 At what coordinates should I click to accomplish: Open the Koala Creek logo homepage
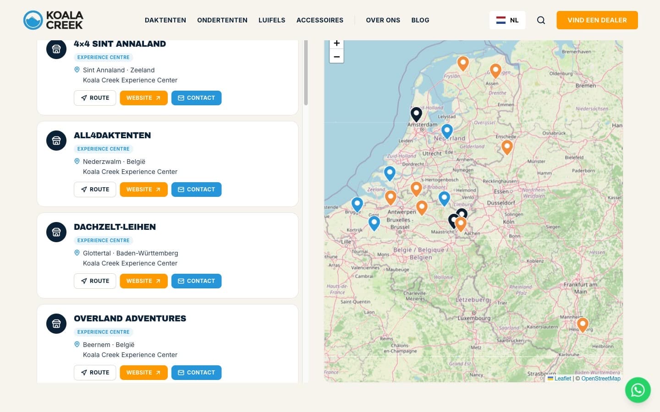pos(53,20)
